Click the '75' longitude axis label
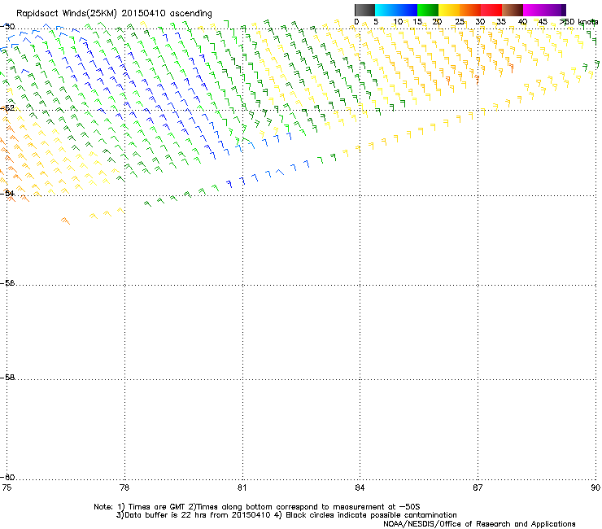This screenshot has width=602, height=529. tap(7, 487)
